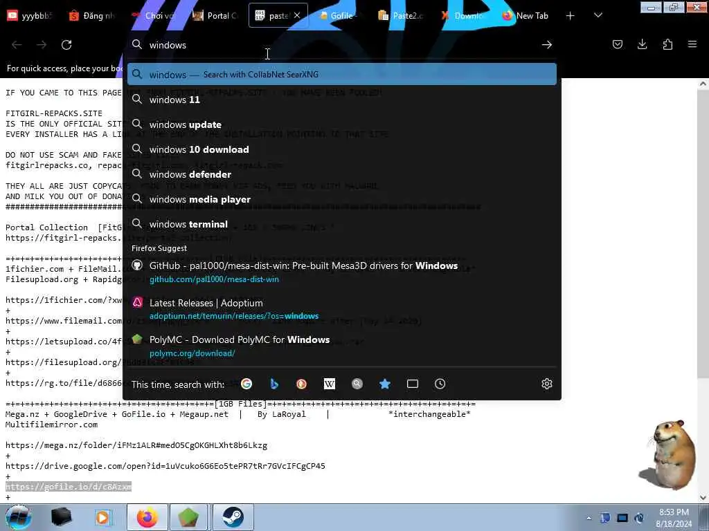Reload the current page
The image size is (709, 531).
tap(66, 45)
